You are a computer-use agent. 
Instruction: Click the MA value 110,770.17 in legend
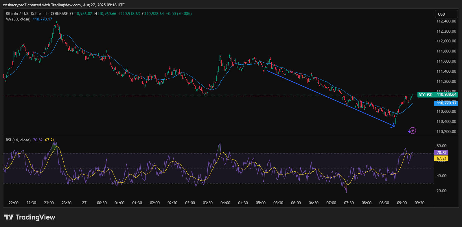[x=43, y=19]
